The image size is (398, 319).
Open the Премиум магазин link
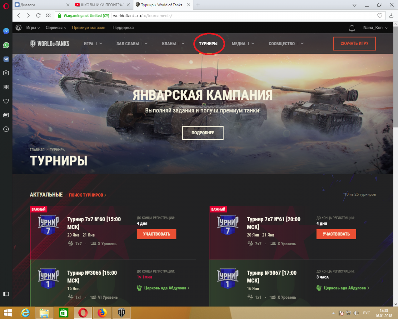click(89, 28)
